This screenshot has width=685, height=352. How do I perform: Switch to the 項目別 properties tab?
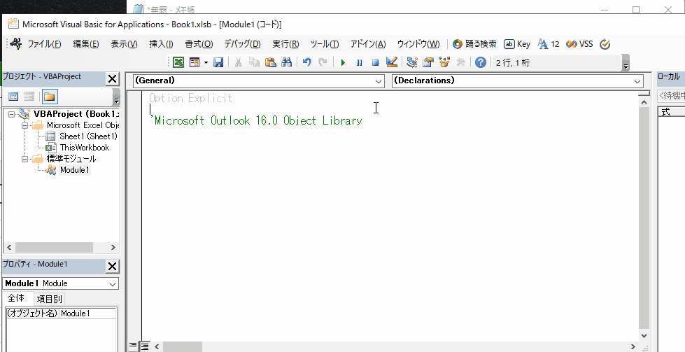click(x=49, y=299)
